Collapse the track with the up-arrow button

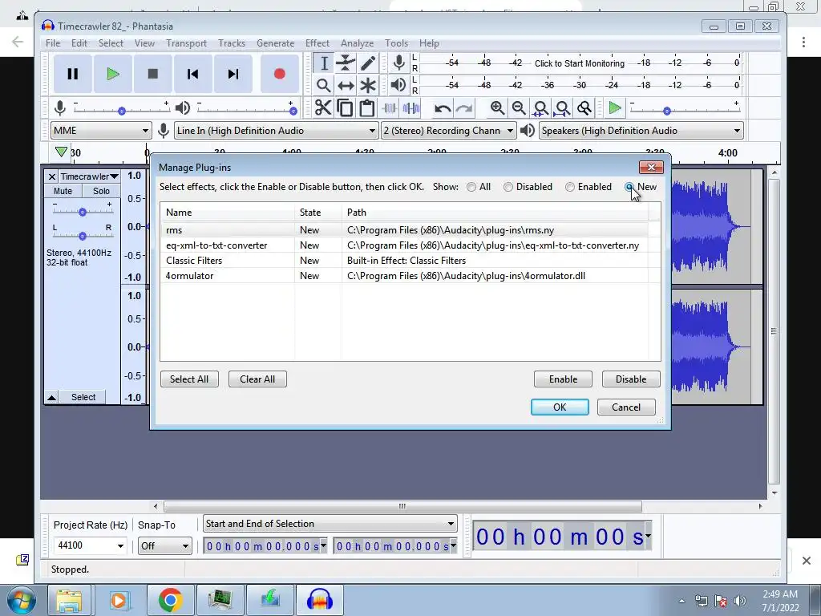pyautogui.click(x=52, y=398)
